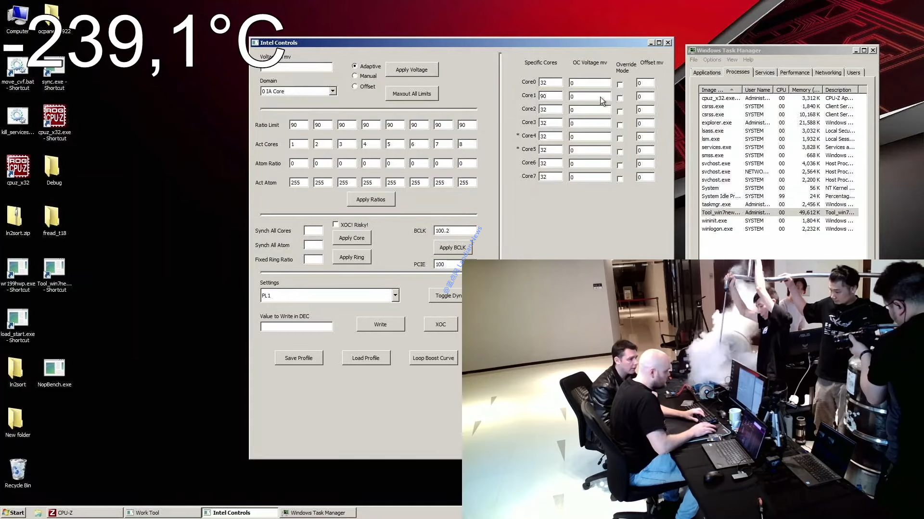Click the Value to Write in DEC field

point(296,327)
